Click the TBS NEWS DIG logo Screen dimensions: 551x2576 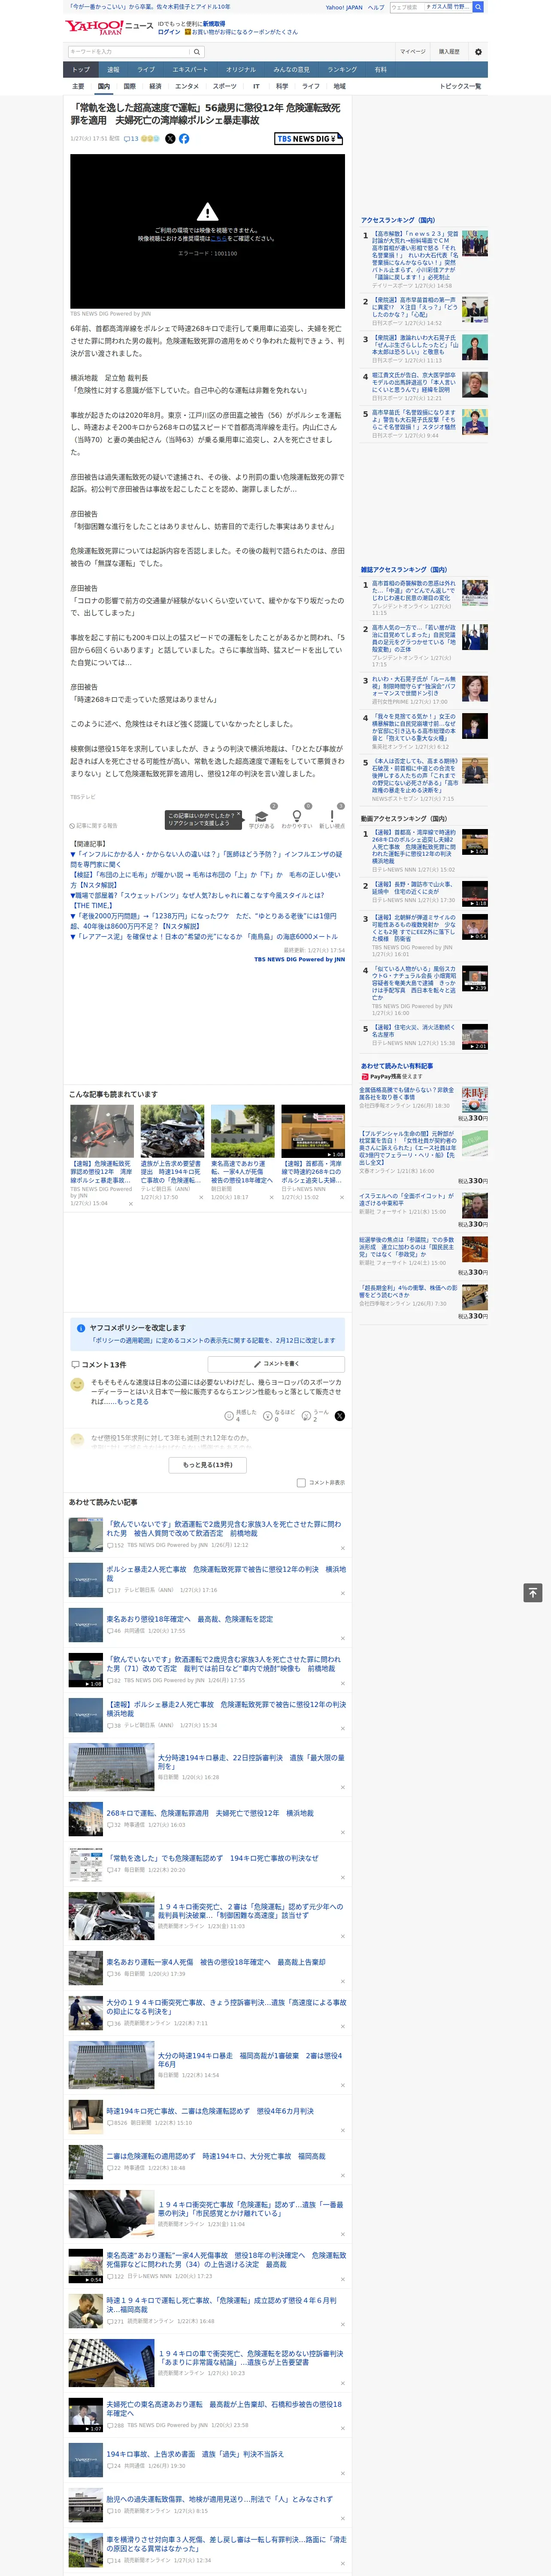coord(309,139)
